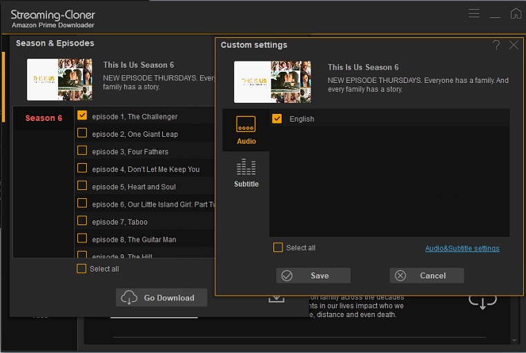Click "English" audio track label

click(302, 119)
